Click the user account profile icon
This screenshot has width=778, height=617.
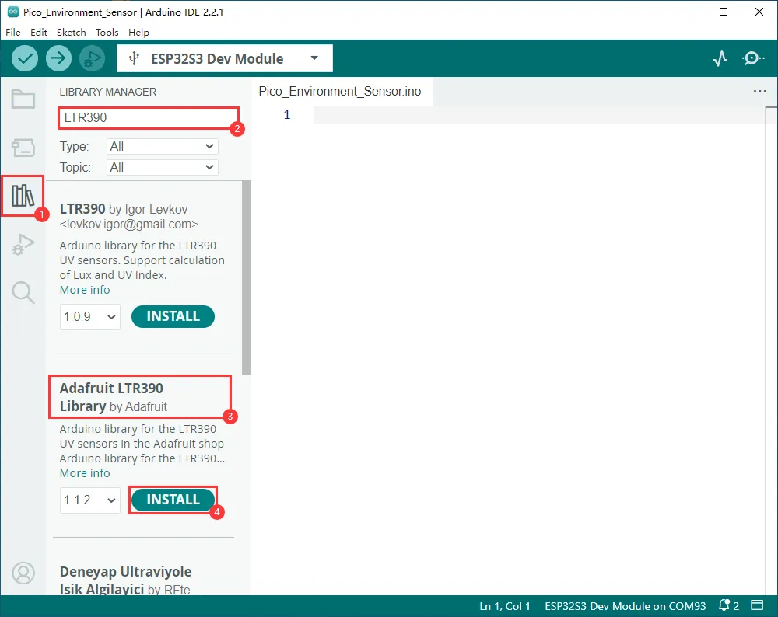(x=23, y=573)
